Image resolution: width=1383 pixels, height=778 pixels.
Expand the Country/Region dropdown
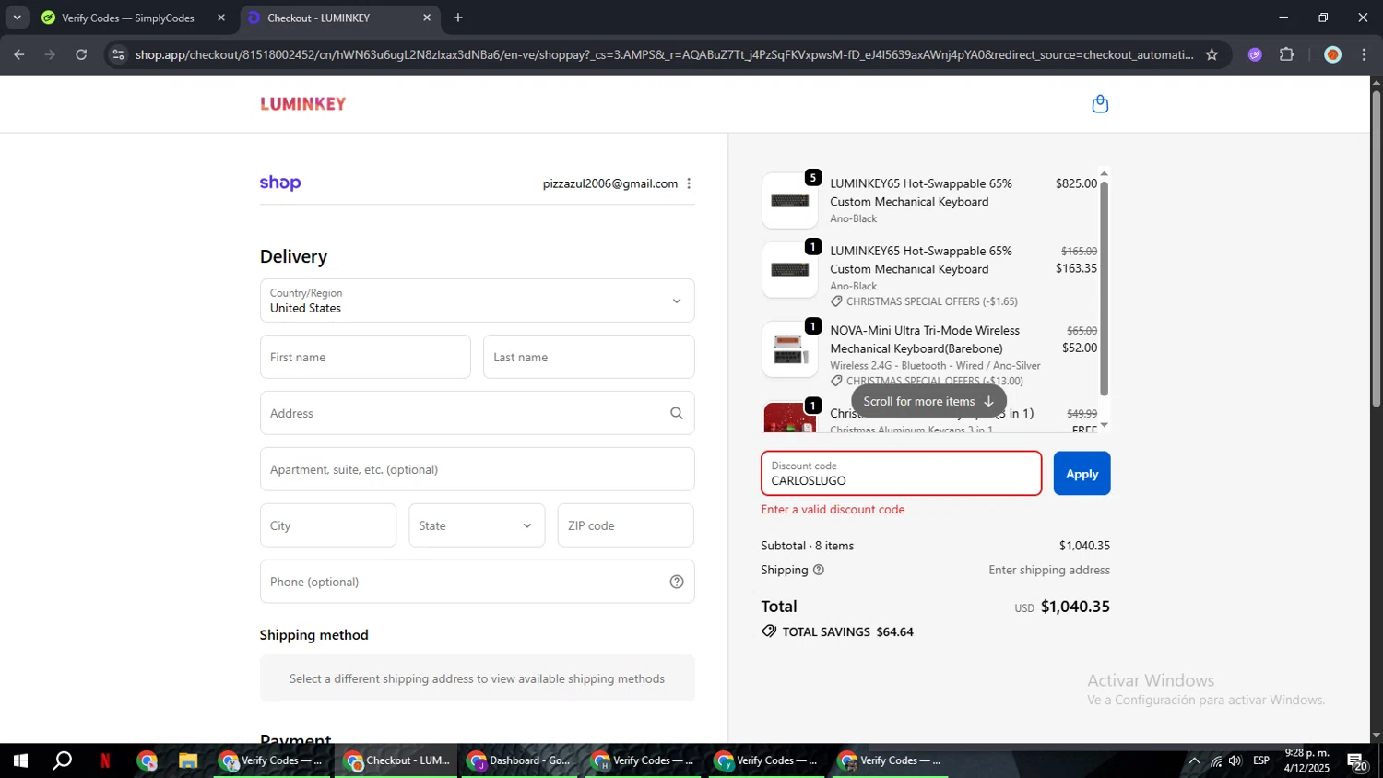pyautogui.click(x=478, y=301)
